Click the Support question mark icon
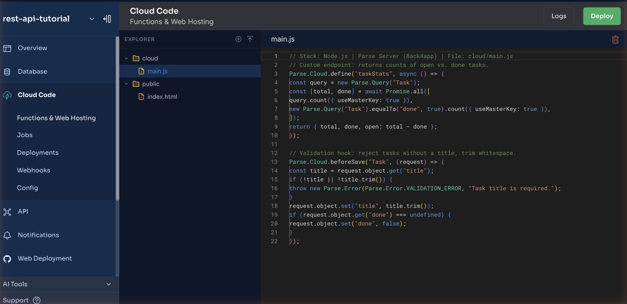The width and height of the screenshot is (627, 304). [36, 300]
